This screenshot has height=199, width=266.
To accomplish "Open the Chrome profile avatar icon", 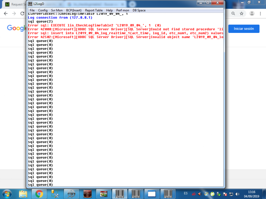I will click(252, 14).
